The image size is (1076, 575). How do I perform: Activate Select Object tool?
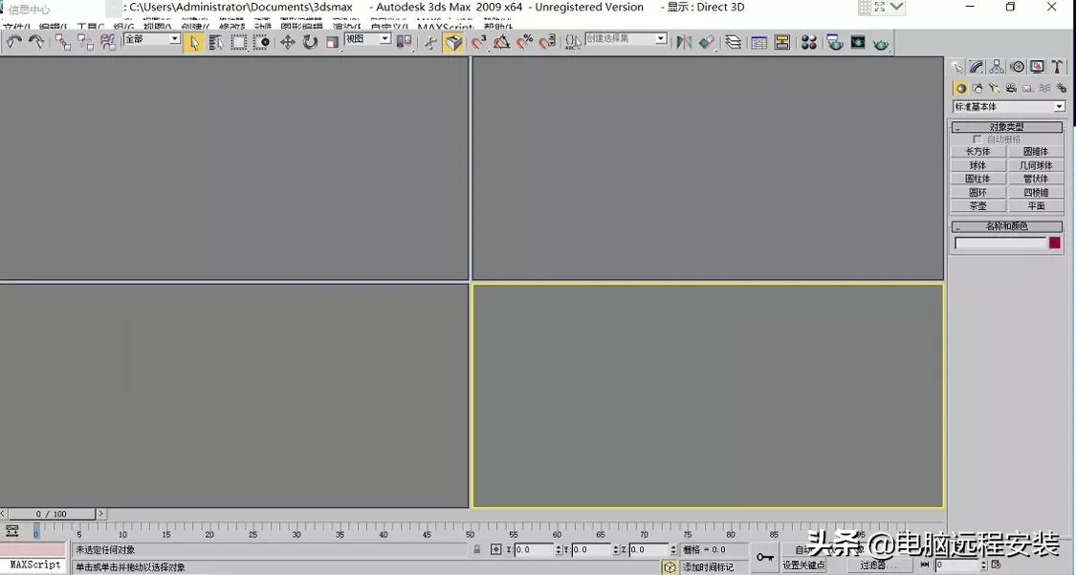point(195,41)
